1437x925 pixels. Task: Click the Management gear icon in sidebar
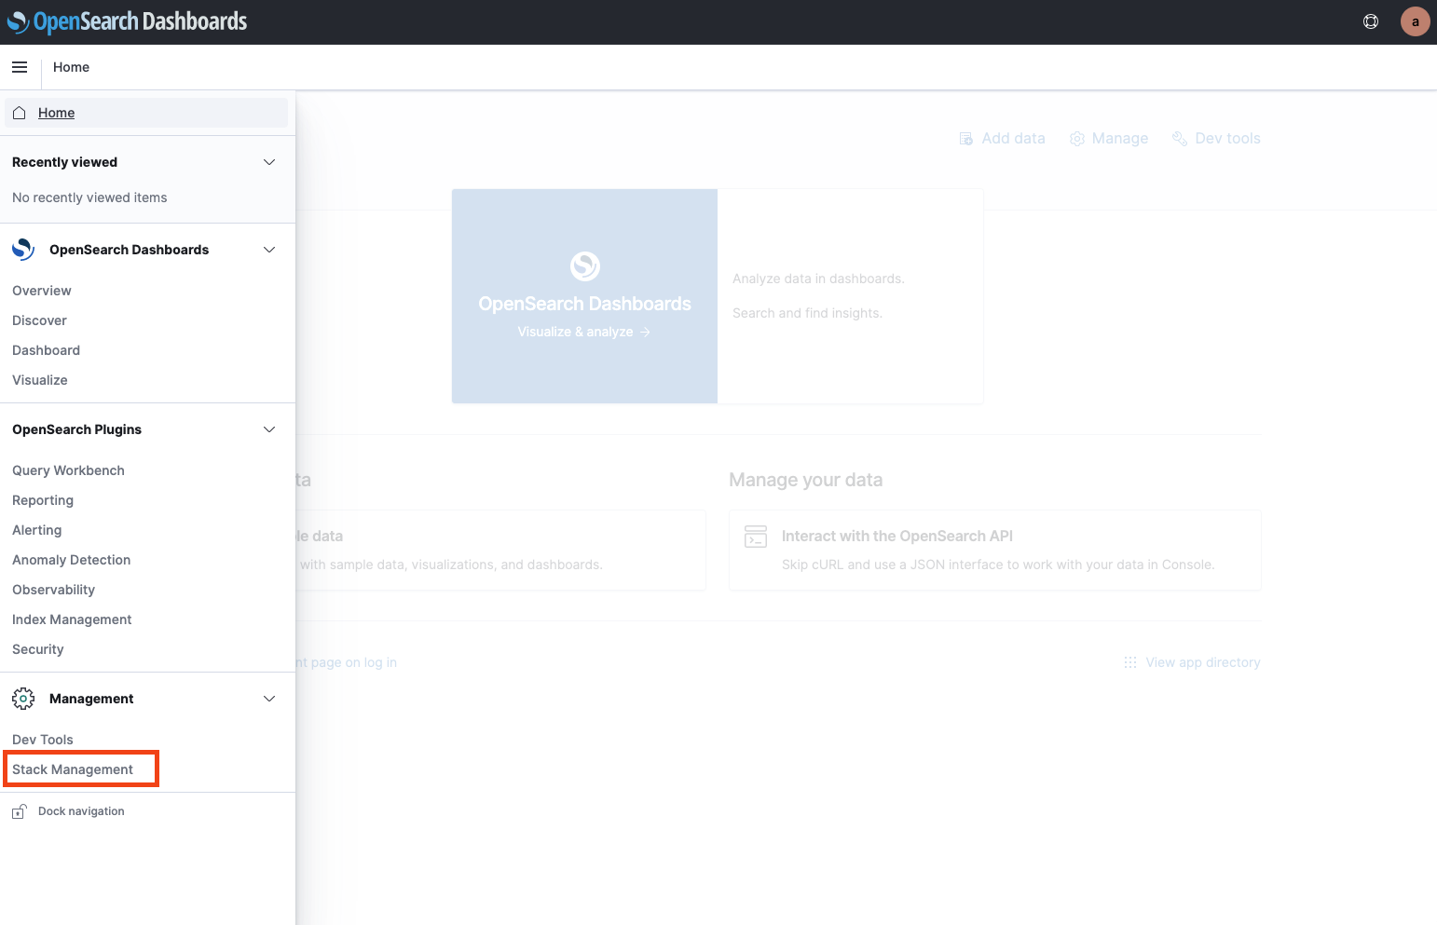pos(23,699)
